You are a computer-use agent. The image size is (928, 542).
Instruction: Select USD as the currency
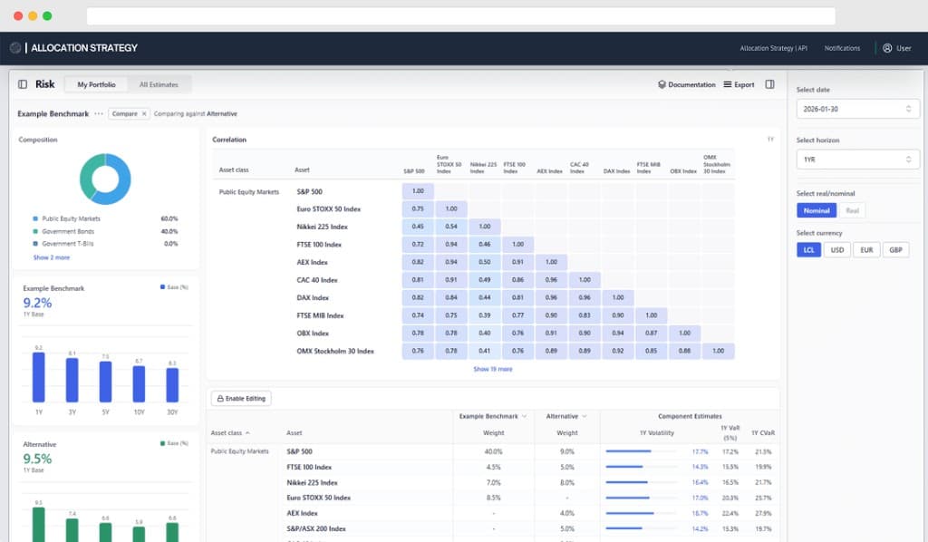[837, 249]
